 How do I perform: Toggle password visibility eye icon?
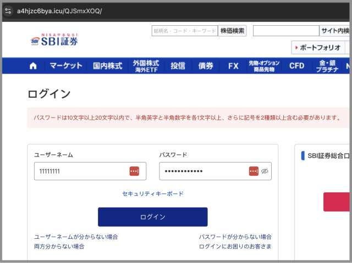[x=265, y=171]
